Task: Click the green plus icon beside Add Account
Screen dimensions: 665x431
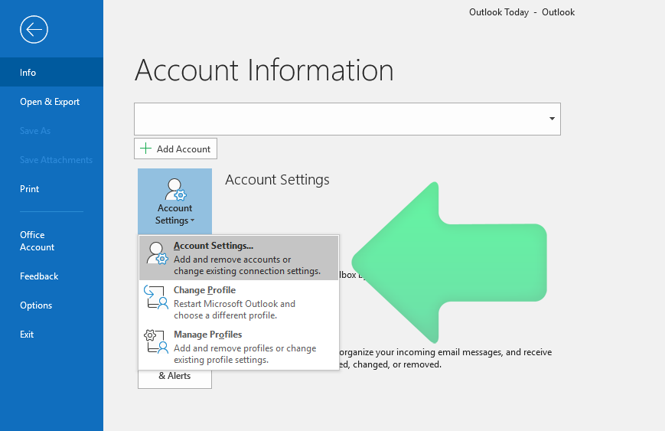Action: [x=146, y=149]
